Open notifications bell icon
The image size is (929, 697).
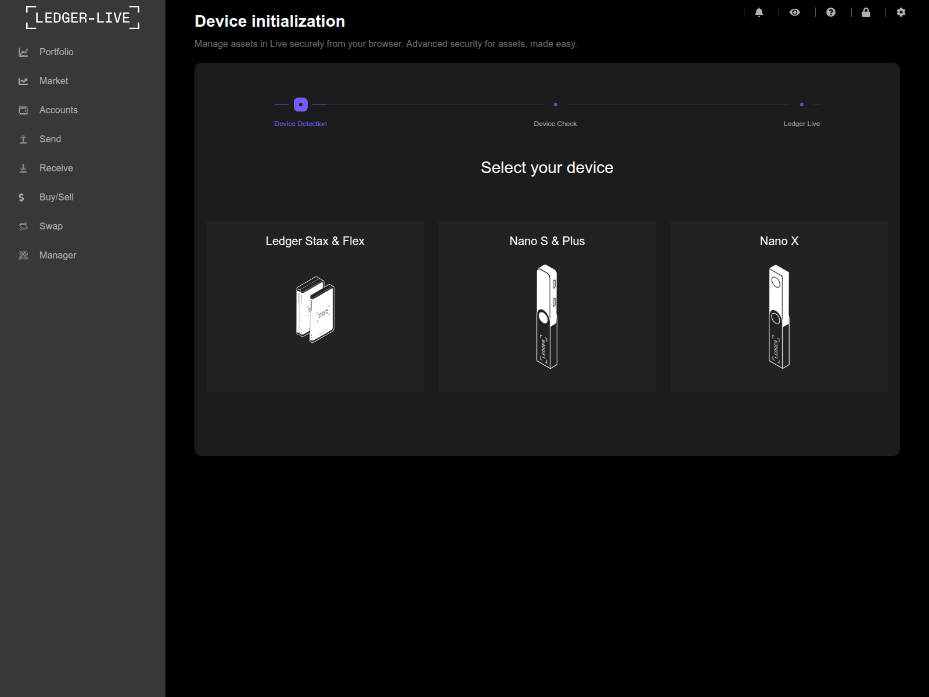click(759, 12)
